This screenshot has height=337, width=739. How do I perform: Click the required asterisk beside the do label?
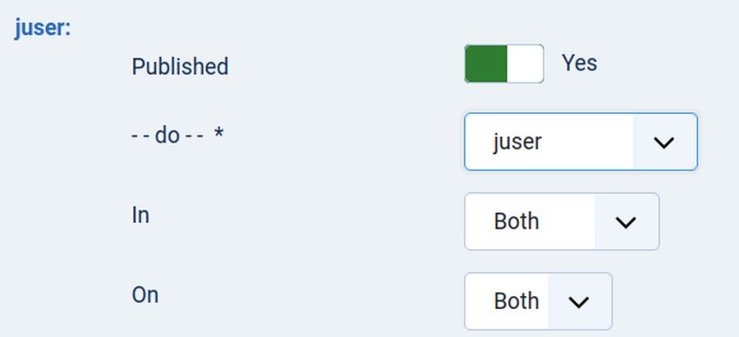(x=218, y=134)
